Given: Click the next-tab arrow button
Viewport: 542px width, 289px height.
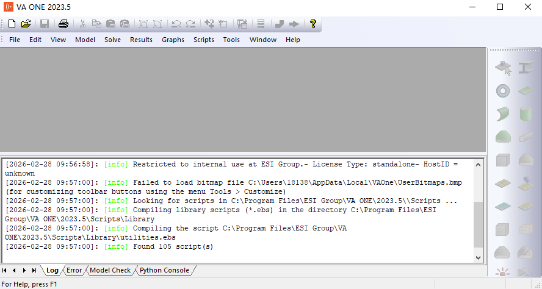Looking at the screenshot, I should tap(24, 270).
